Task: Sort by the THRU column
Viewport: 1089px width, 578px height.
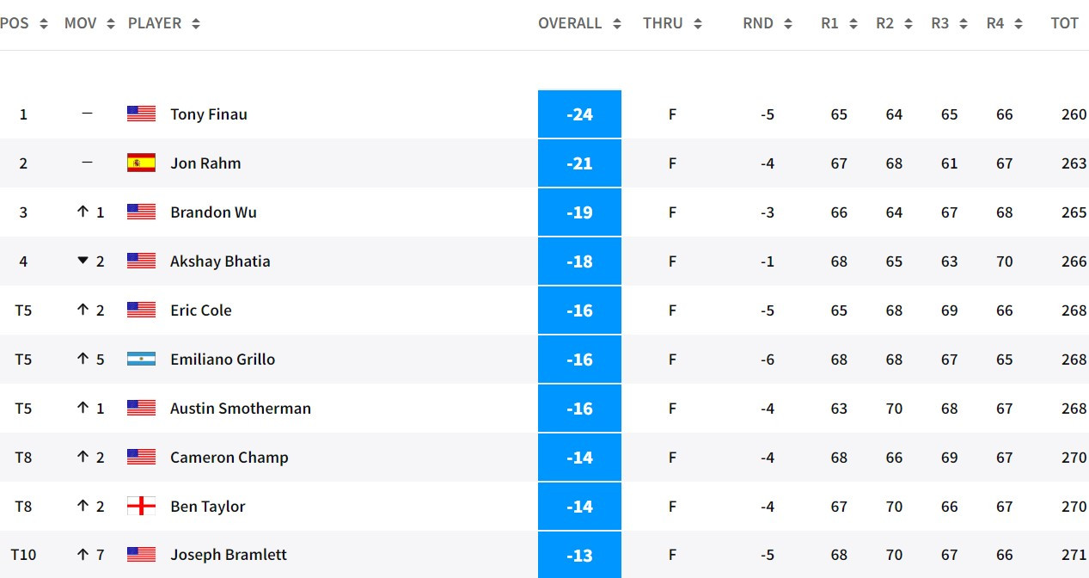Action: 672,23
